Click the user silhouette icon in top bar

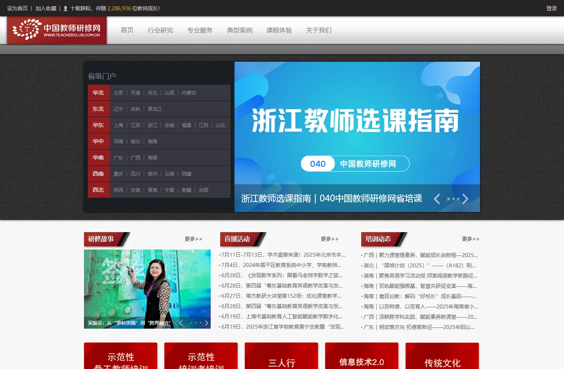65,8
